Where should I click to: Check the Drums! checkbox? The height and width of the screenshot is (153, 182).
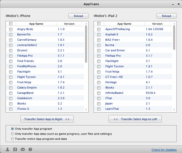point(11,51)
